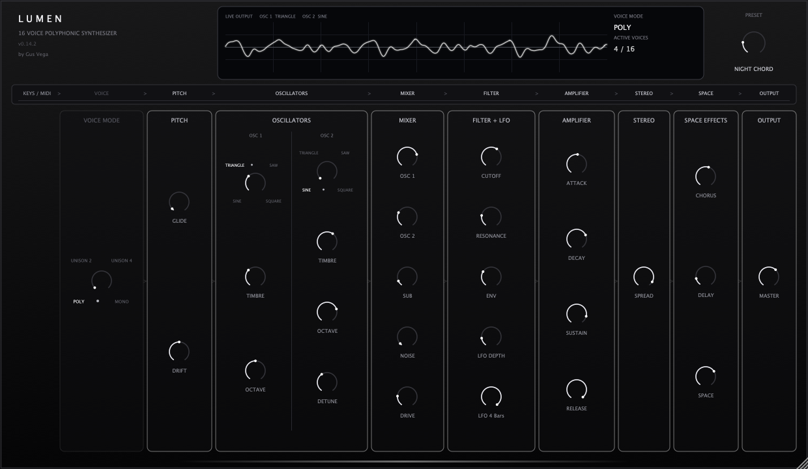The image size is (808, 469).
Task: Click the filter Cutoff knob
Action: click(x=491, y=157)
